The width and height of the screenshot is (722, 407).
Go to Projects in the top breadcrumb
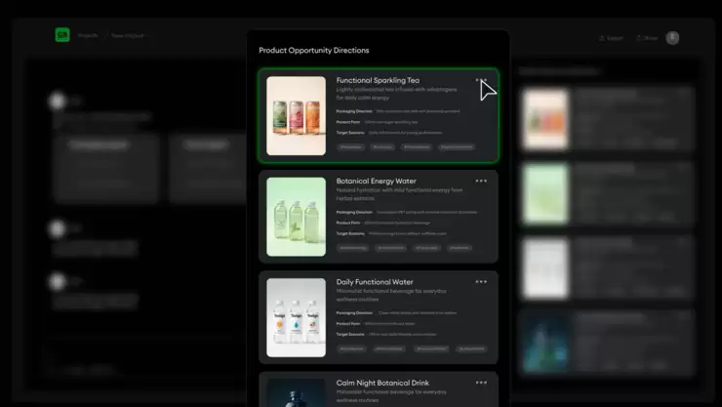click(x=88, y=36)
